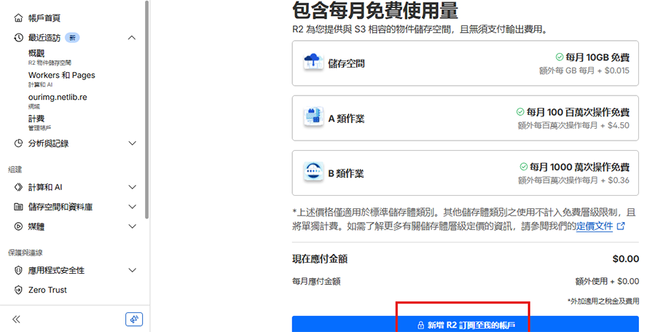The width and height of the screenshot is (647, 332).
Task: Click the sidebar vertical scrollbar
Action: (146, 109)
